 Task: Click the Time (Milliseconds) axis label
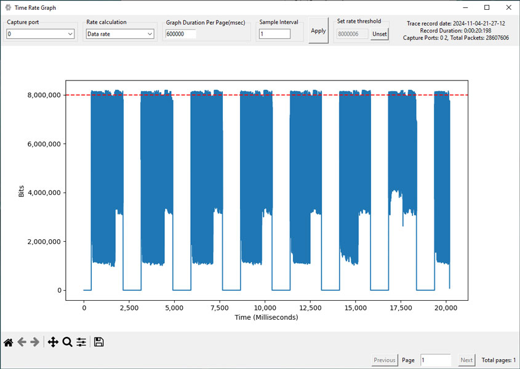pyautogui.click(x=266, y=317)
